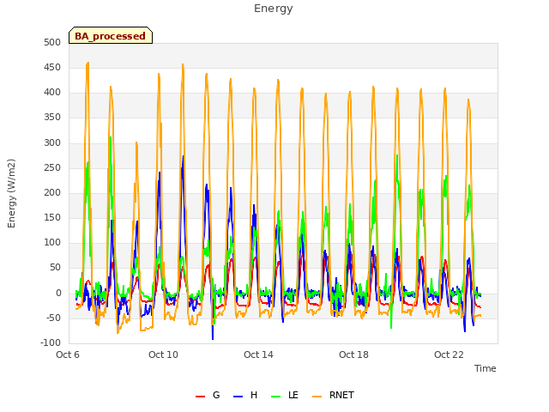Click the 0 y-axis value
The image size is (549, 412).
coord(58,294)
